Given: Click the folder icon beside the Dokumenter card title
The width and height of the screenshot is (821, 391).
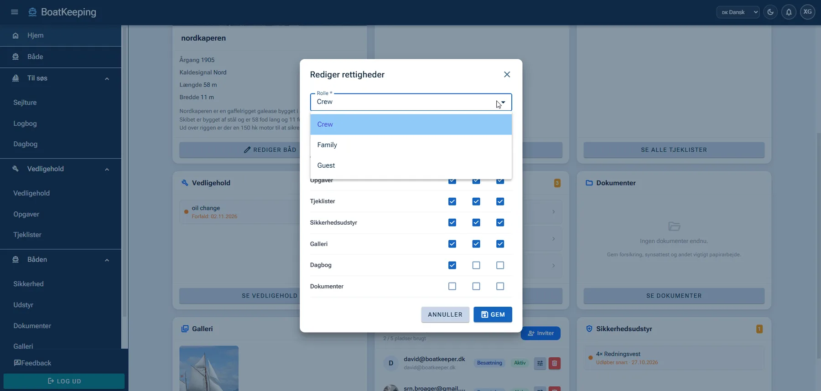Looking at the screenshot, I should [589, 183].
